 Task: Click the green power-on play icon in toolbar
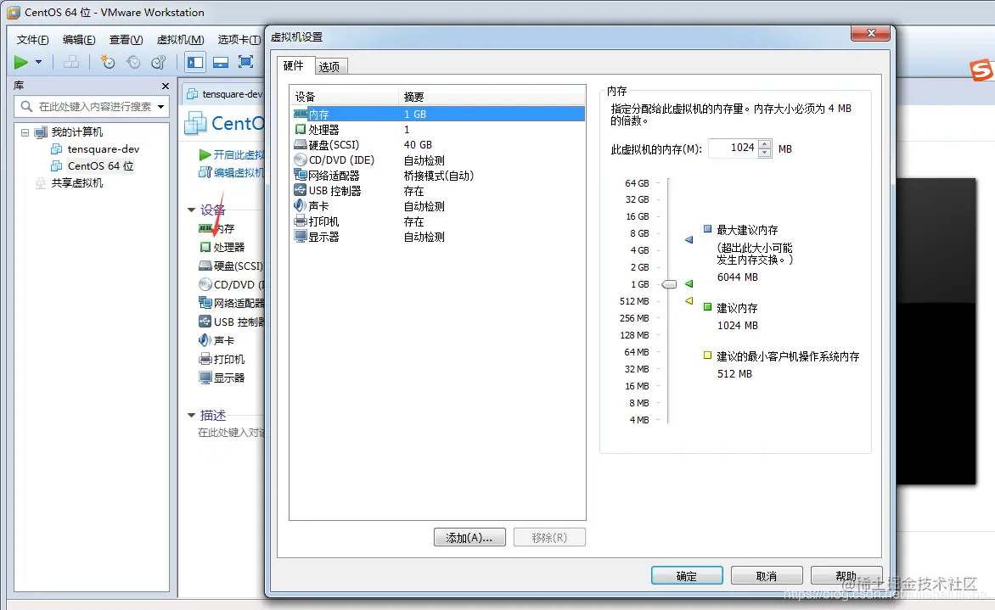coord(20,62)
